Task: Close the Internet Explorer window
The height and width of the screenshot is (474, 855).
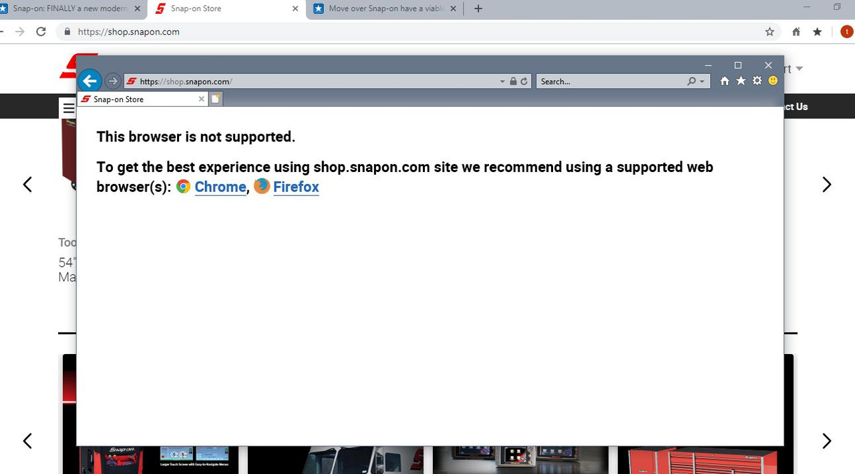Action: [x=768, y=65]
